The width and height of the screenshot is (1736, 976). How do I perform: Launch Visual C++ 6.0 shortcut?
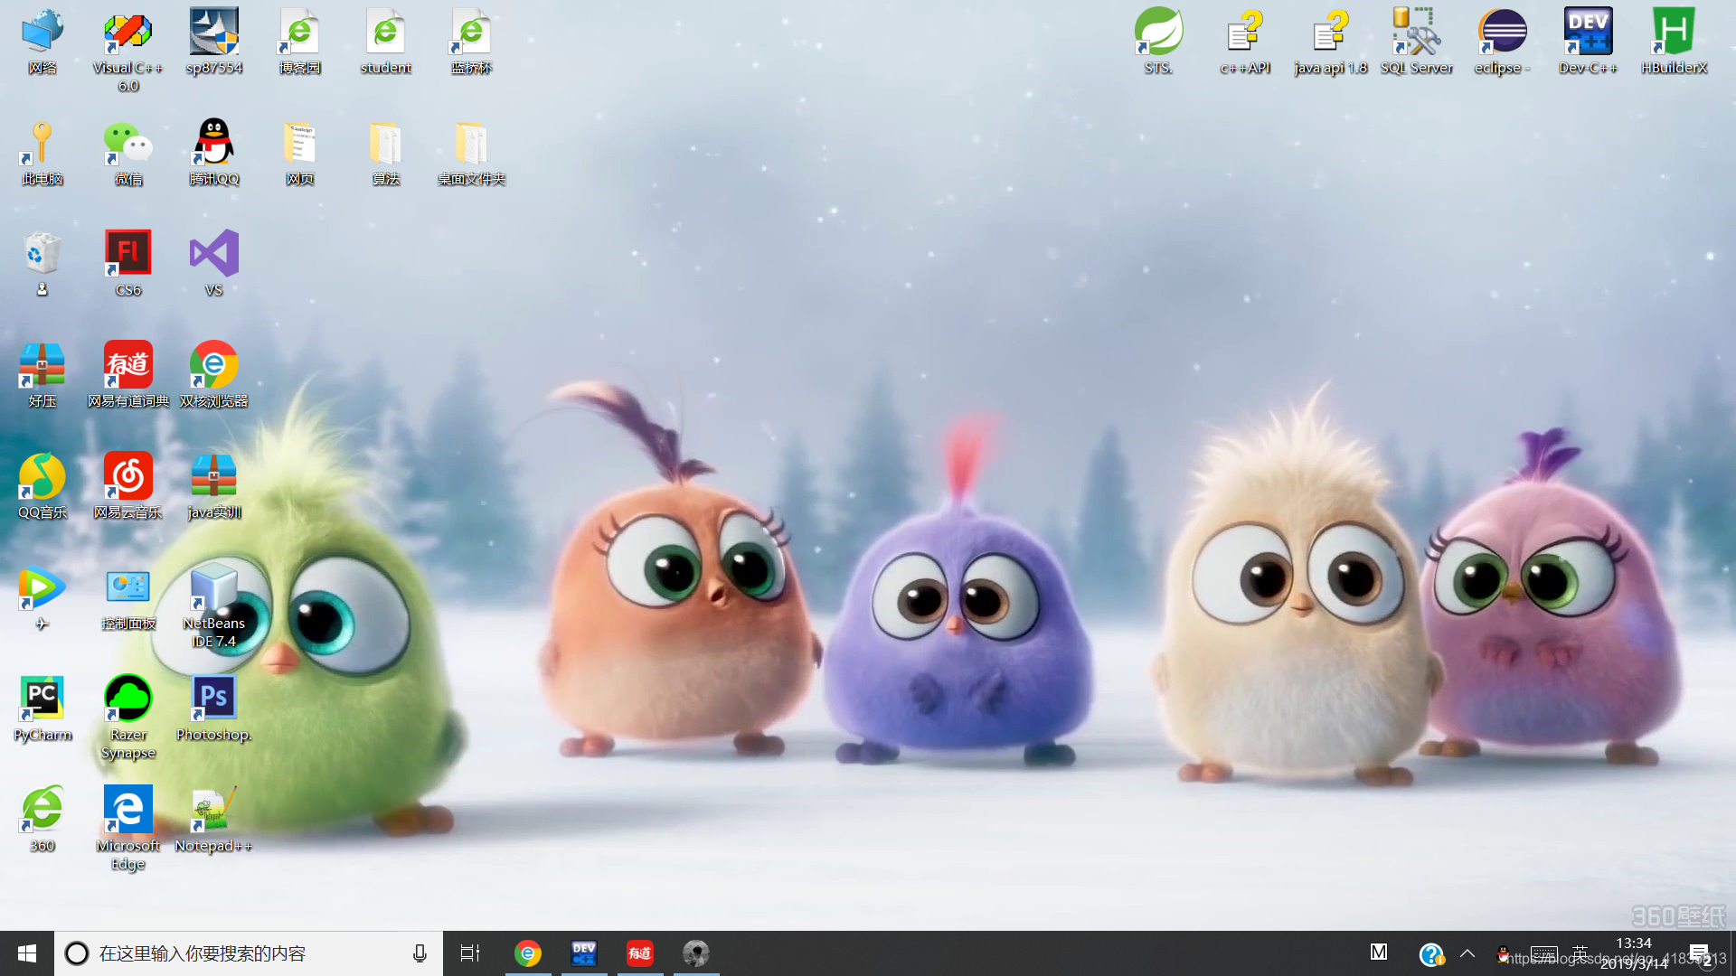[128, 51]
